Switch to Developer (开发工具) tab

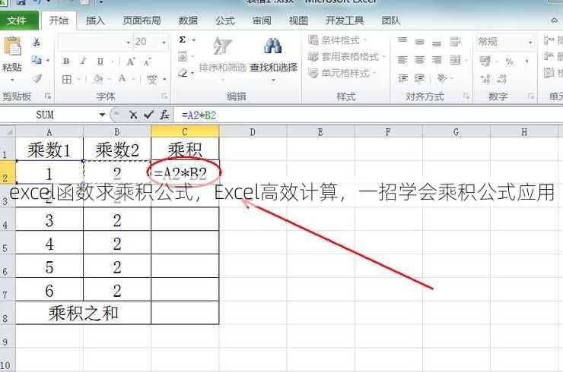(x=345, y=20)
